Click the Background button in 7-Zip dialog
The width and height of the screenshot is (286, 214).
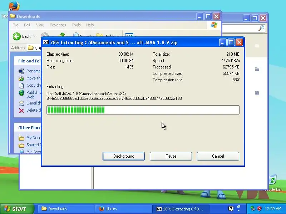(x=124, y=156)
